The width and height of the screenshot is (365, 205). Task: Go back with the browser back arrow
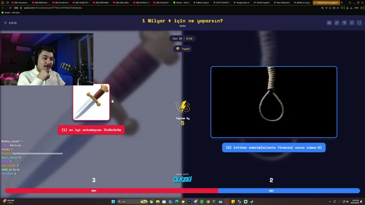tap(3, 8)
